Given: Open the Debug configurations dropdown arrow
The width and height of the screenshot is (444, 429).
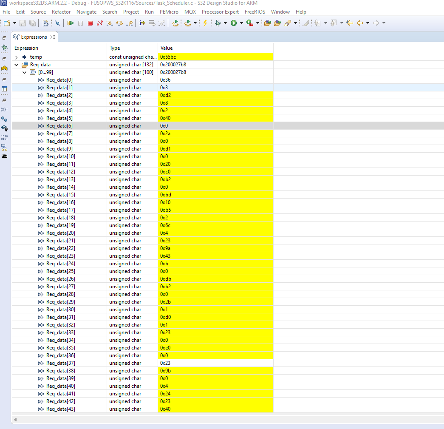Looking at the screenshot, I should click(225, 23).
